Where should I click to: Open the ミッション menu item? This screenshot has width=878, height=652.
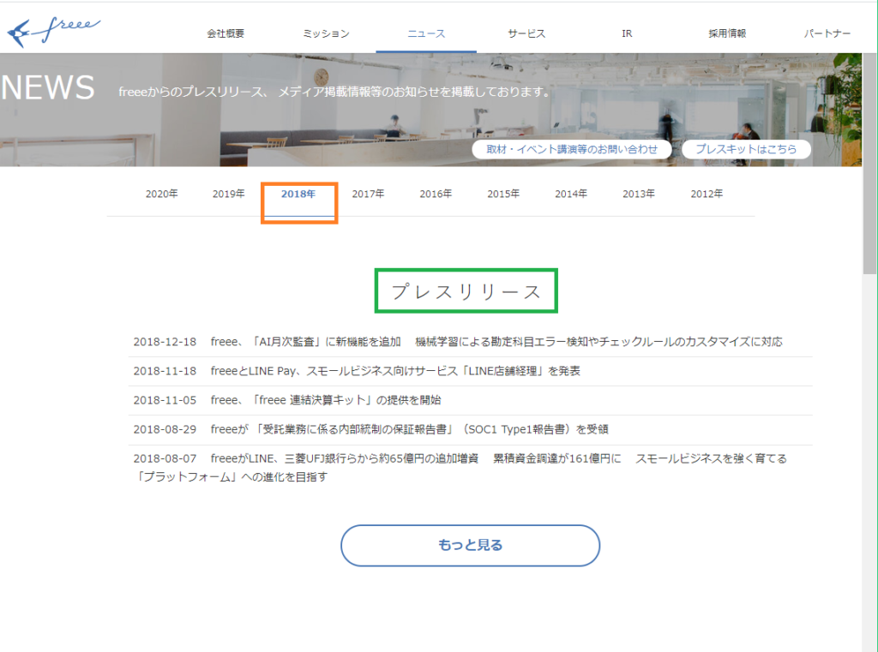pyautogui.click(x=326, y=33)
